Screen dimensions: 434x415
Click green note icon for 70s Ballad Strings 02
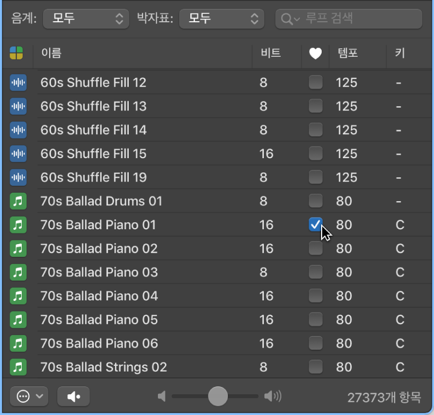[x=18, y=367]
